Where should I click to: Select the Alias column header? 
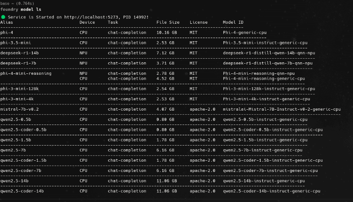pos(7,22)
